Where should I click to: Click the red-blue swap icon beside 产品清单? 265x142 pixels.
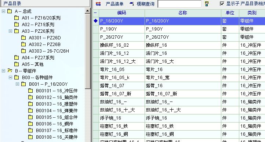coord(98,4)
